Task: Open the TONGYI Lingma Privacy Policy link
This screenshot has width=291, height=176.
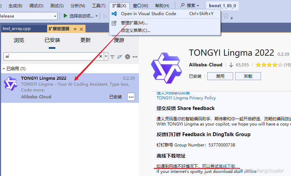Action: [x=186, y=98]
